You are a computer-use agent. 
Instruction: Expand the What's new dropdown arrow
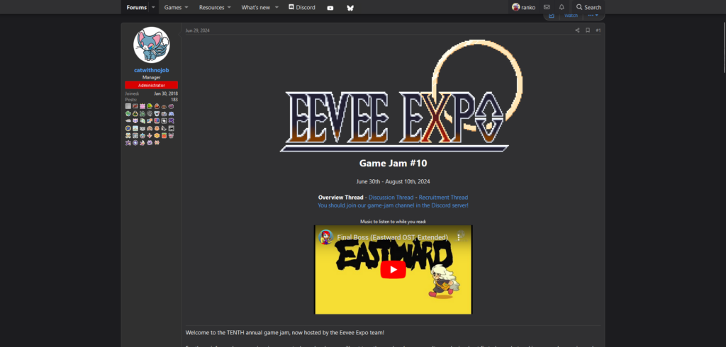click(x=277, y=7)
